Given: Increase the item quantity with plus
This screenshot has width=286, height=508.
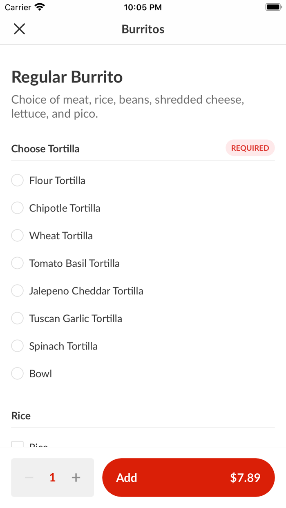Looking at the screenshot, I should (76, 477).
